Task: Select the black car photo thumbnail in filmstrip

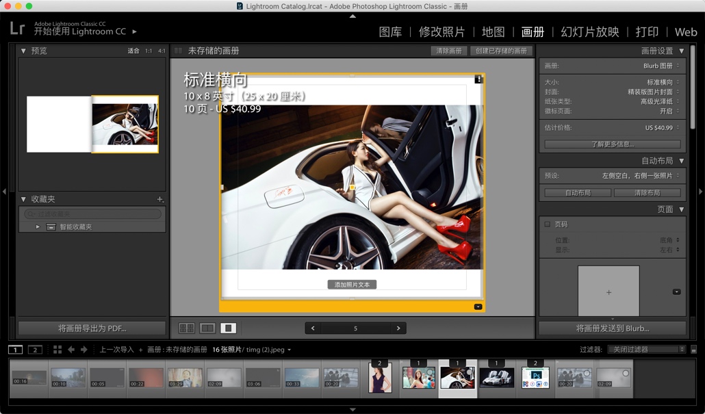Action: pyautogui.click(x=496, y=378)
